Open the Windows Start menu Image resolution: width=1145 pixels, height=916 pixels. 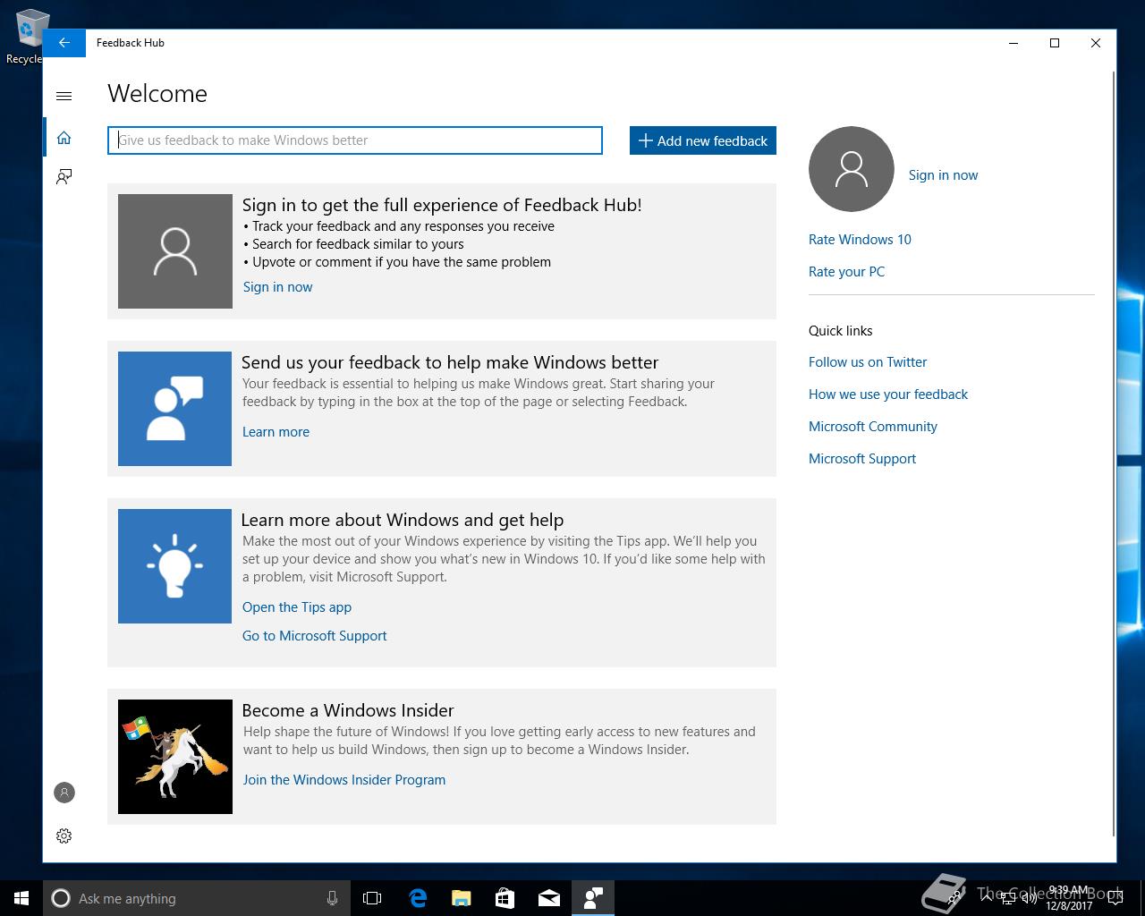point(21,898)
